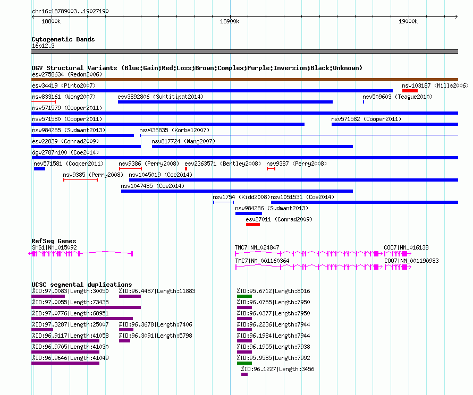Click the DGV Structural Variants track title
The height and width of the screenshot is (395, 473).
tap(197, 68)
